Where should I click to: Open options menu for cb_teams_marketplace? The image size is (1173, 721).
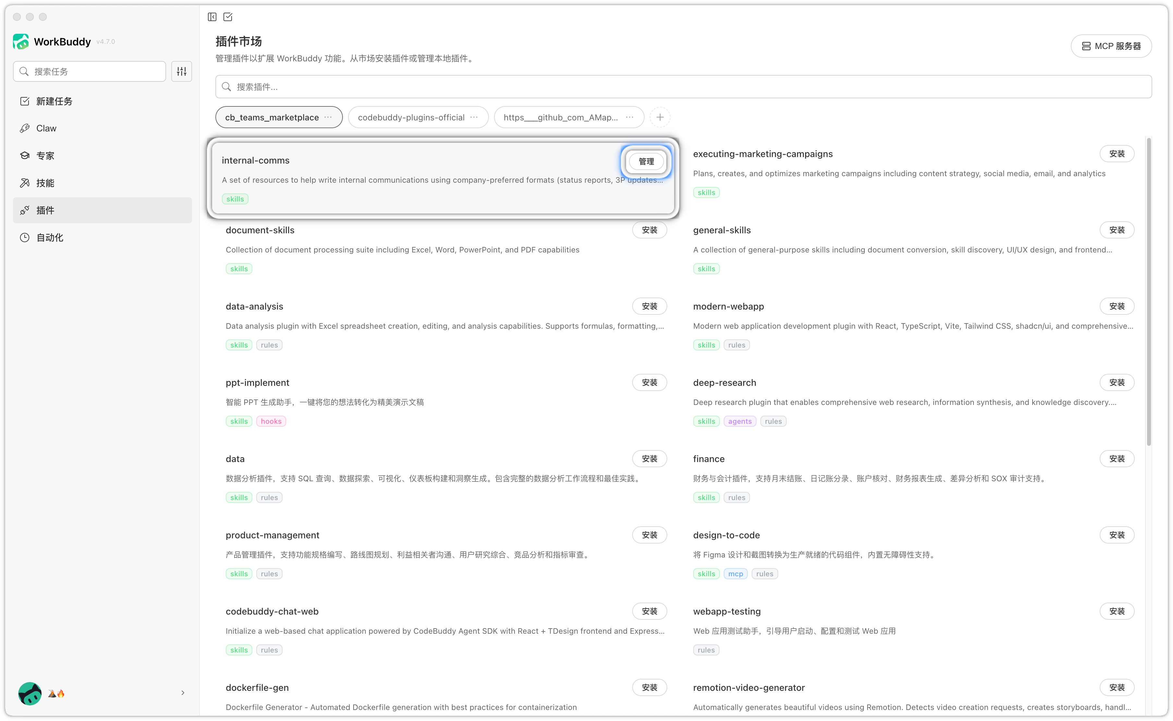coord(328,117)
